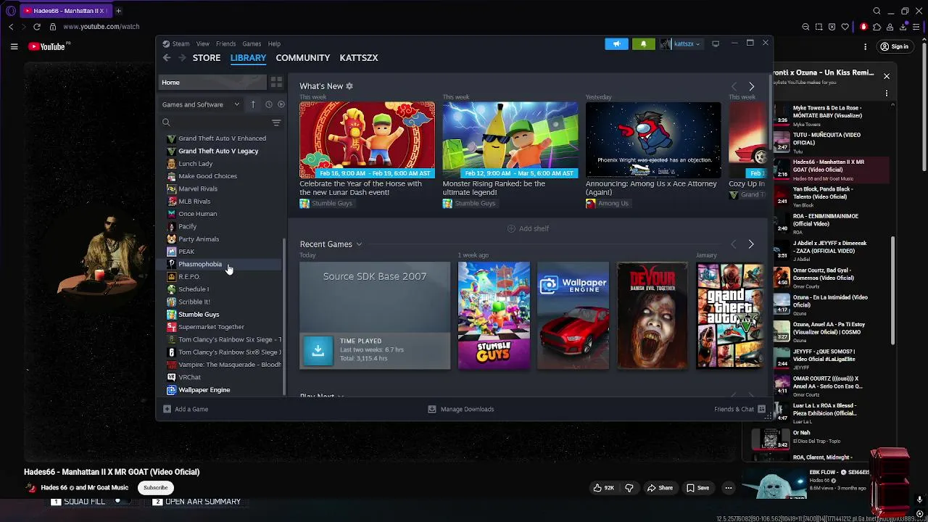Switch to Steam STORE tab

(x=207, y=57)
